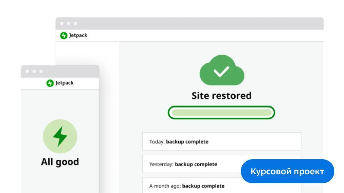Click the green restore progress bar
Image resolution: width=344 pixels, height=193 pixels.
pos(221,112)
